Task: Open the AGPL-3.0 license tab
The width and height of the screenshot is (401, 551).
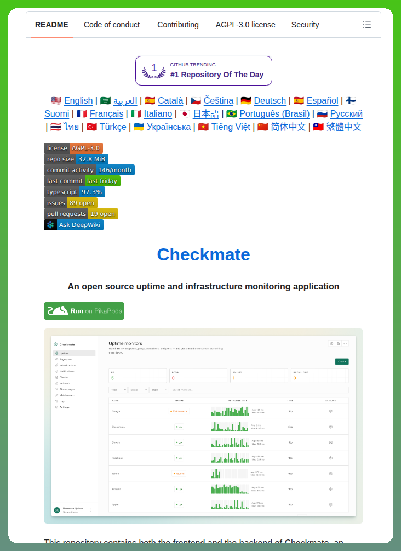Action: (x=245, y=25)
